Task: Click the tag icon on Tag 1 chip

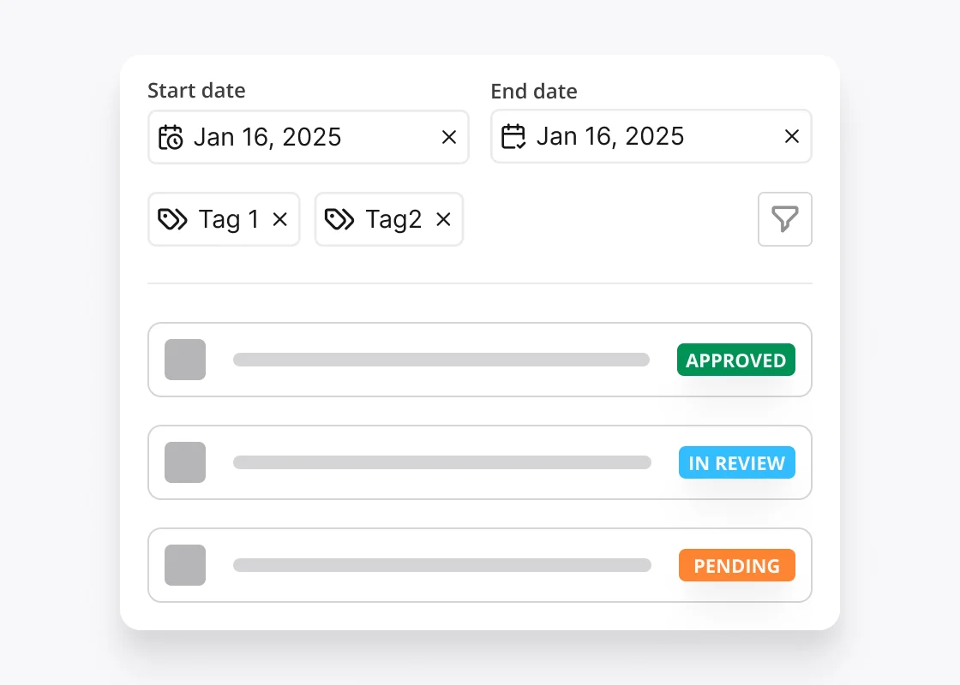Action: tap(173, 219)
